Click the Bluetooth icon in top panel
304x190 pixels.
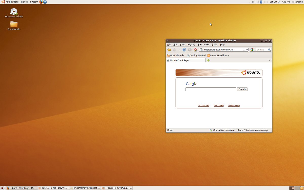click(261, 2)
